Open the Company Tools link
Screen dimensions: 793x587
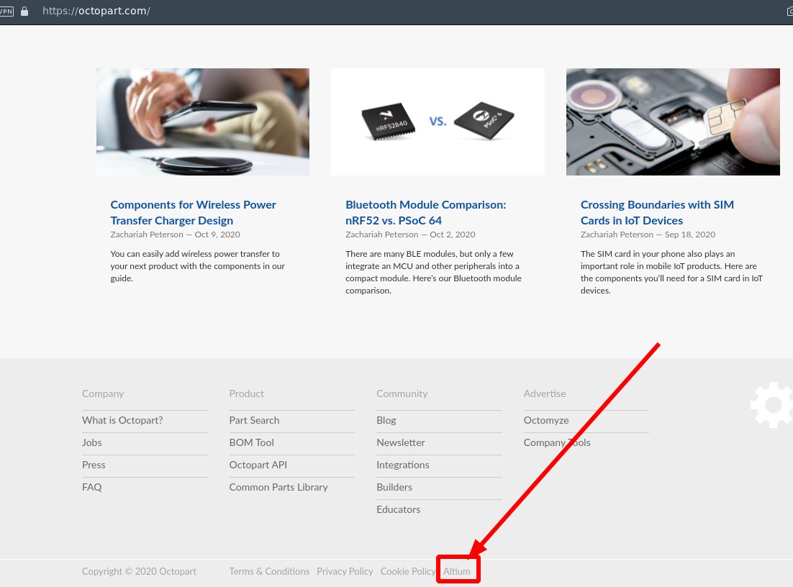pos(557,442)
